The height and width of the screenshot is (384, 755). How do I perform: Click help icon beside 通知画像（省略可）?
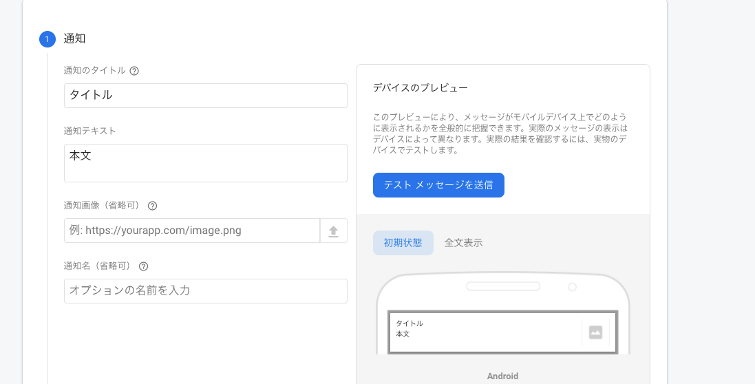point(152,206)
